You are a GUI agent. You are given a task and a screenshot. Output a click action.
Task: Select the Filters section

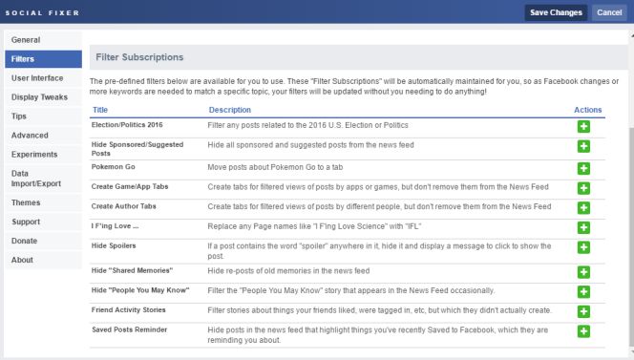click(x=43, y=59)
